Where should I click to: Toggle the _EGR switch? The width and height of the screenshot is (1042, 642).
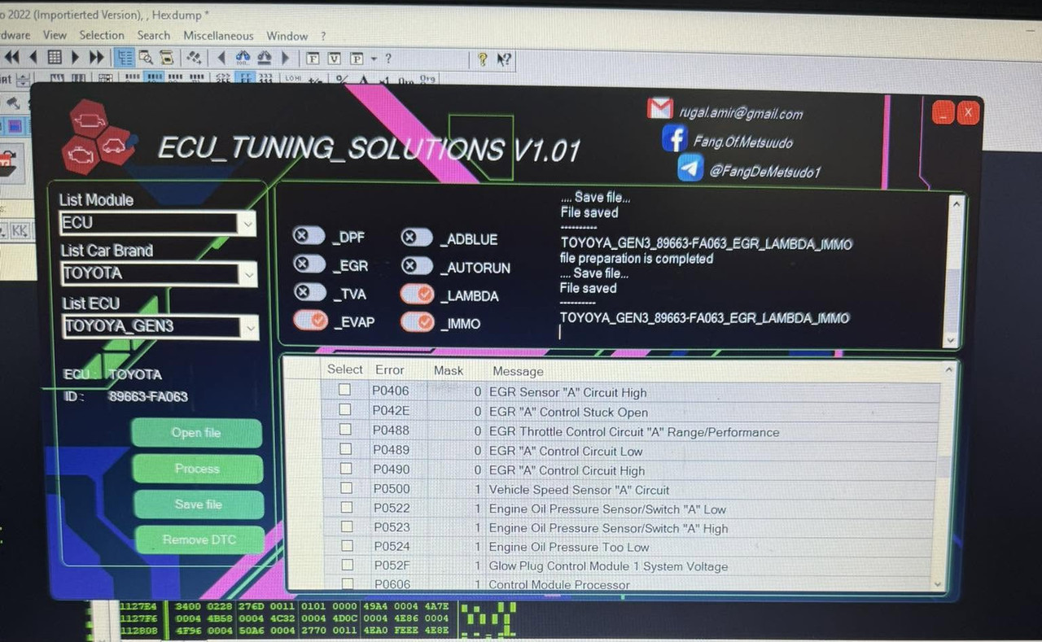pyautogui.click(x=309, y=265)
